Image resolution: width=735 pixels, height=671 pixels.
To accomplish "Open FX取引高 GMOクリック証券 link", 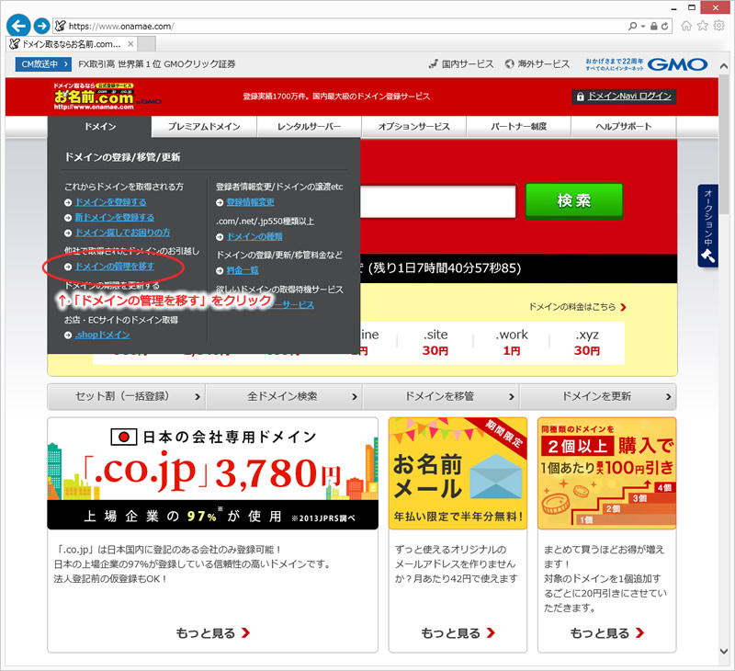I will pos(157,64).
